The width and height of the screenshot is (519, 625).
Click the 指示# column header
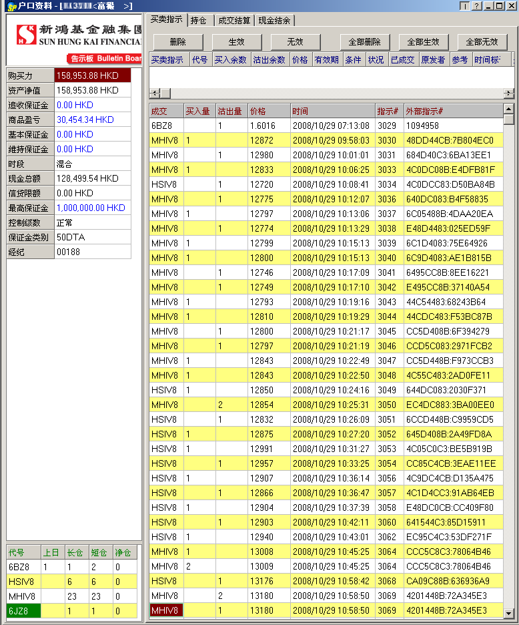point(390,112)
